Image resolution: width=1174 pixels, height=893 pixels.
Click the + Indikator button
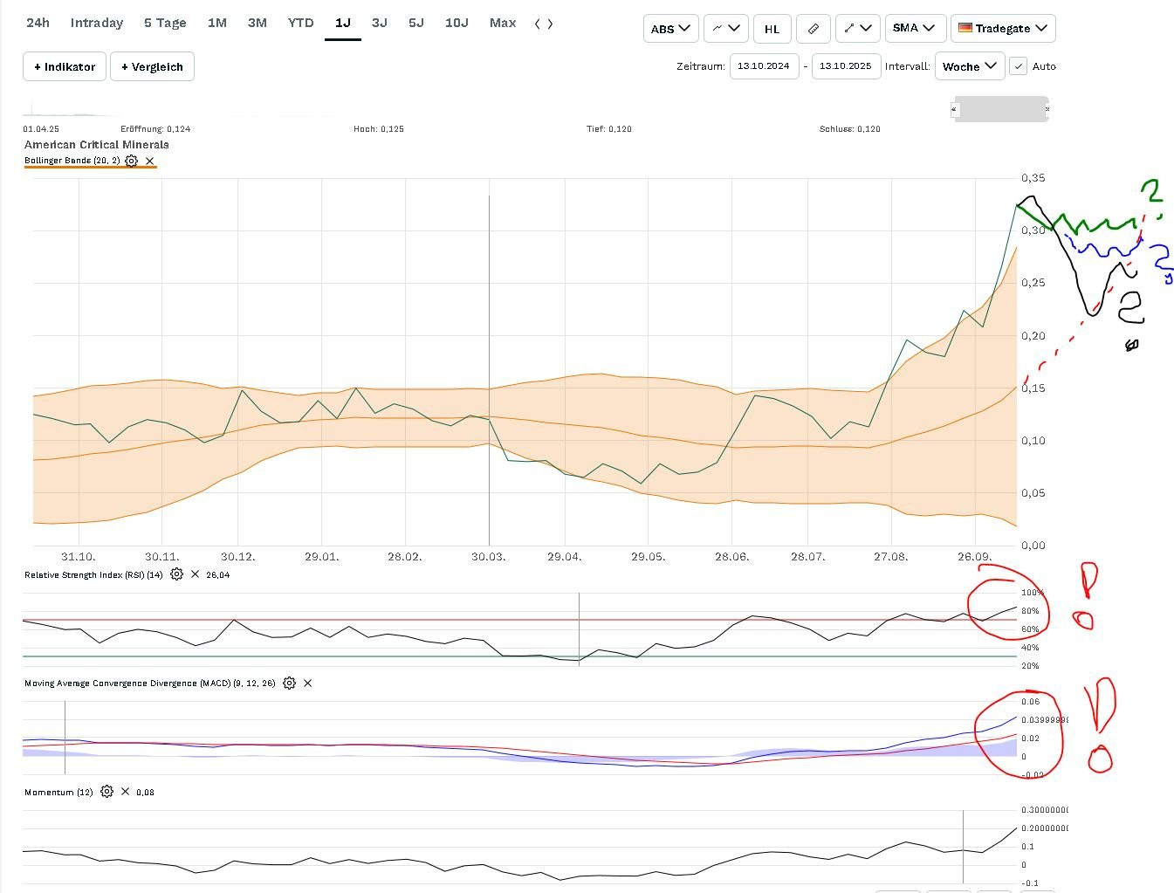[x=65, y=66]
